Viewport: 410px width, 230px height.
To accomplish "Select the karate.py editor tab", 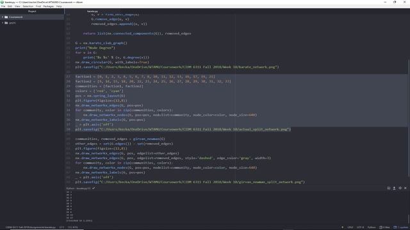I will [92, 11].
